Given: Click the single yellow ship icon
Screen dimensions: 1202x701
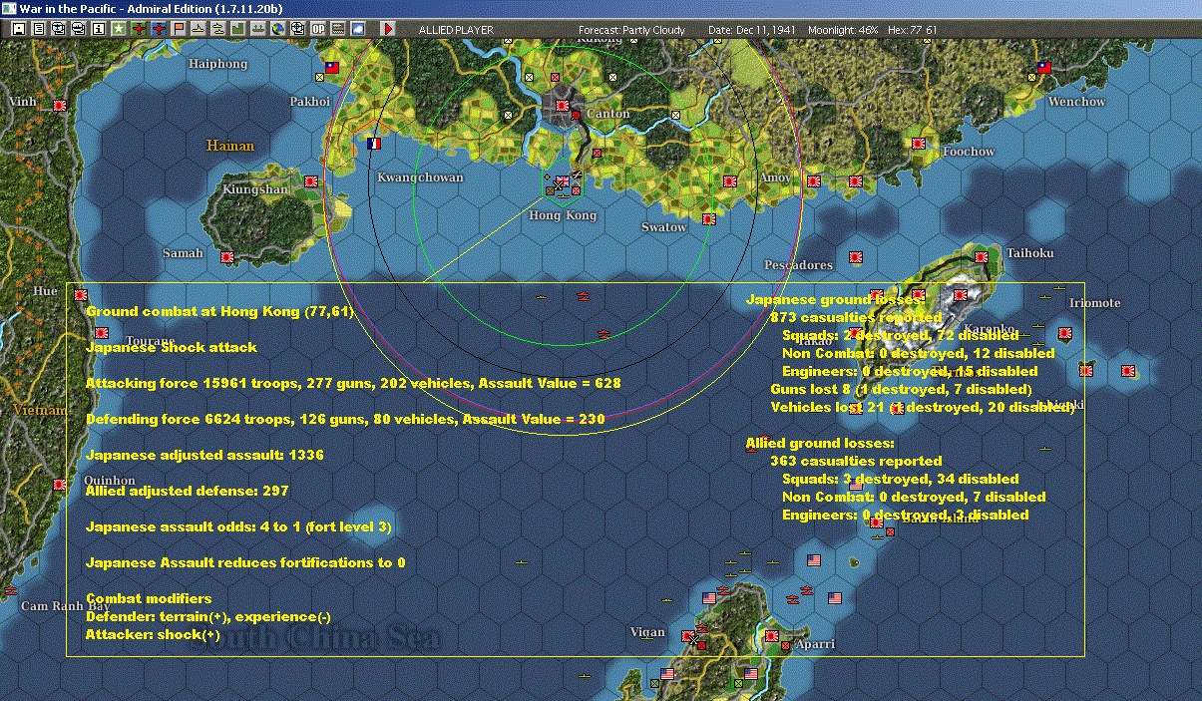Looking at the screenshot, I should (x=199, y=29).
